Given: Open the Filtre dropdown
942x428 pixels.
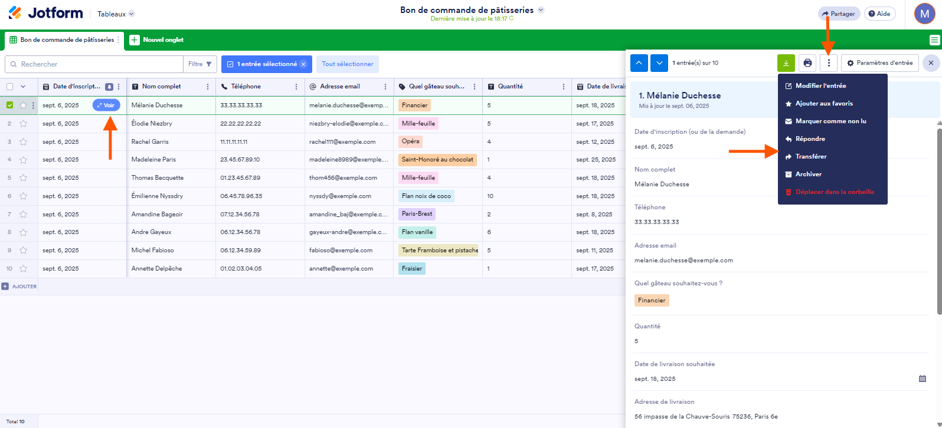Looking at the screenshot, I should (x=200, y=64).
